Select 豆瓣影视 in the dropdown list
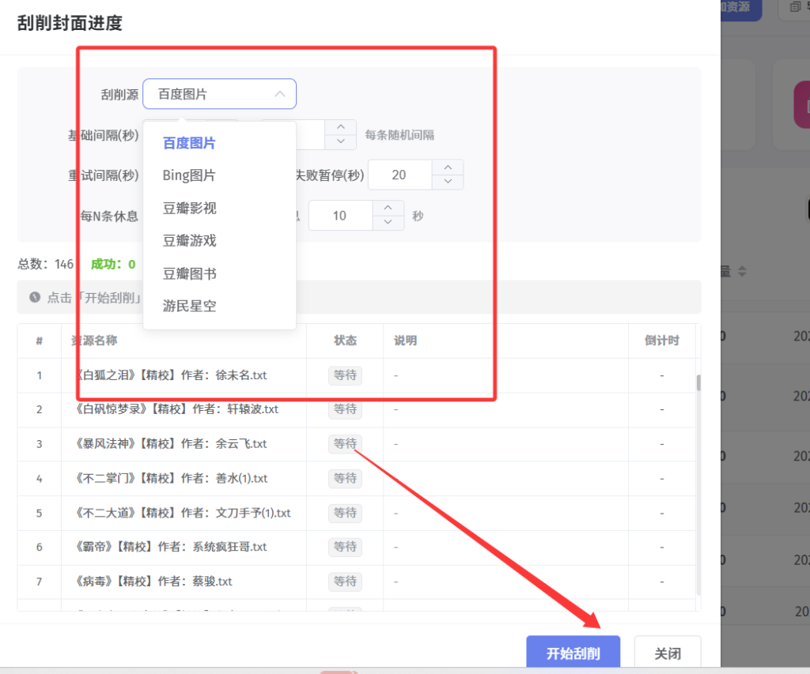This screenshot has width=810, height=674. click(190, 208)
